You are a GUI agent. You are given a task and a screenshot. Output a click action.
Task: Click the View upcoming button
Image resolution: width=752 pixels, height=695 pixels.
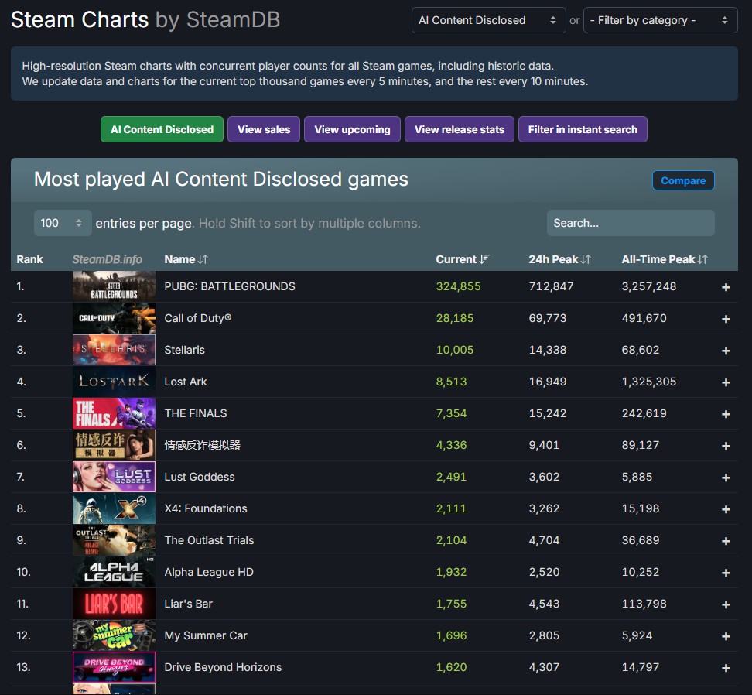pyautogui.click(x=353, y=129)
